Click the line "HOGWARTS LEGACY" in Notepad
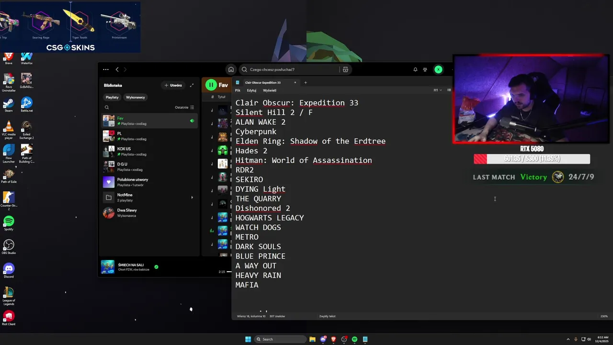Viewport: 613px width, 345px height. click(x=270, y=218)
